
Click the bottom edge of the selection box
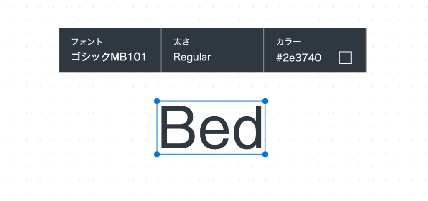pyautogui.click(x=211, y=154)
